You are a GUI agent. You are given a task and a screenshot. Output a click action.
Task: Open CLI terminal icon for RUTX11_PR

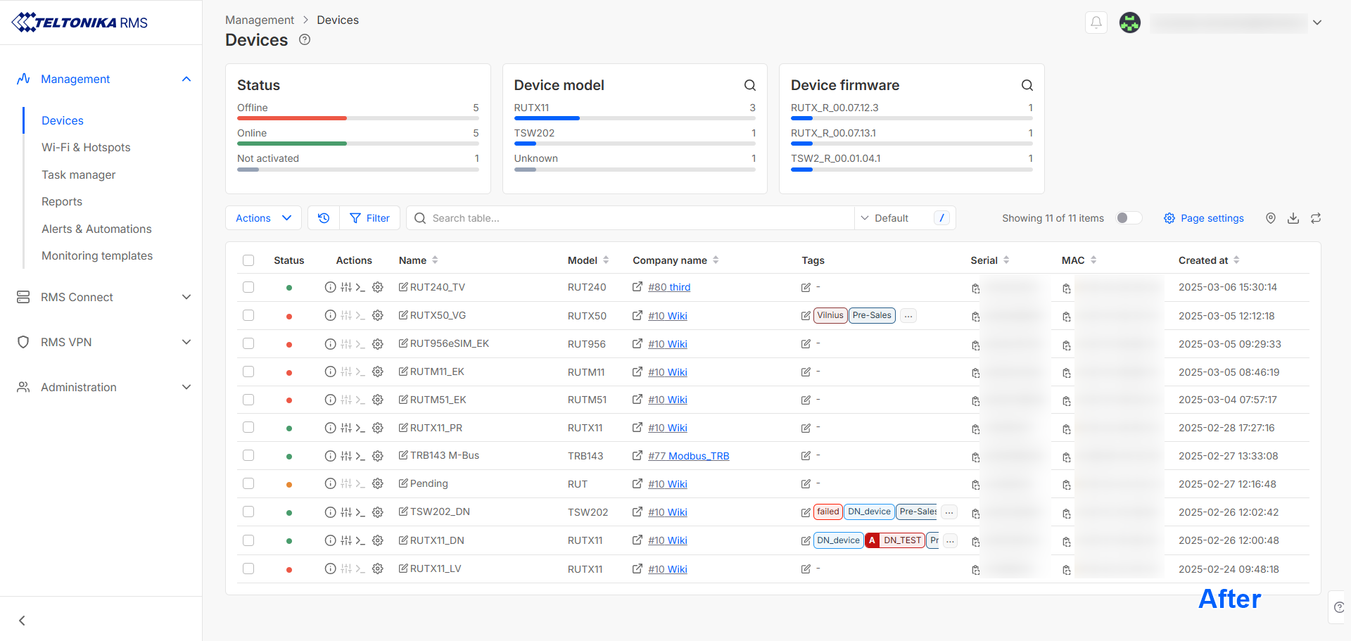coord(360,428)
